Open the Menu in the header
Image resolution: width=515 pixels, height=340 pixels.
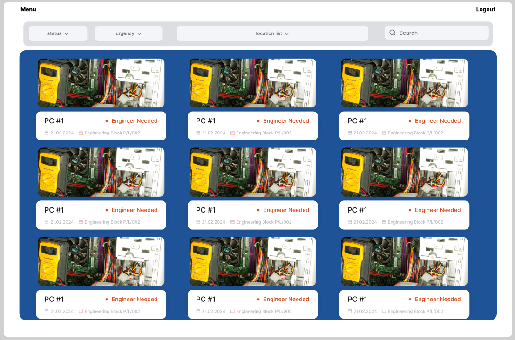(x=28, y=9)
